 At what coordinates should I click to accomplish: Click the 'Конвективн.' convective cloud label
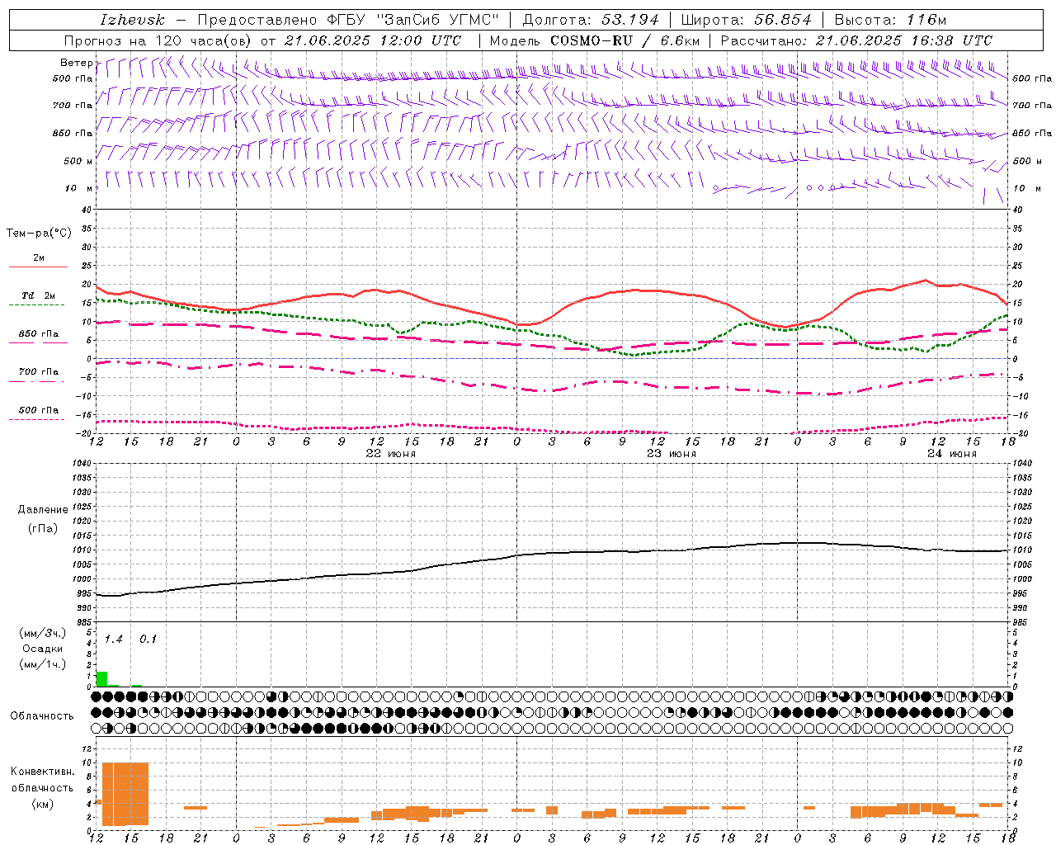point(42,772)
